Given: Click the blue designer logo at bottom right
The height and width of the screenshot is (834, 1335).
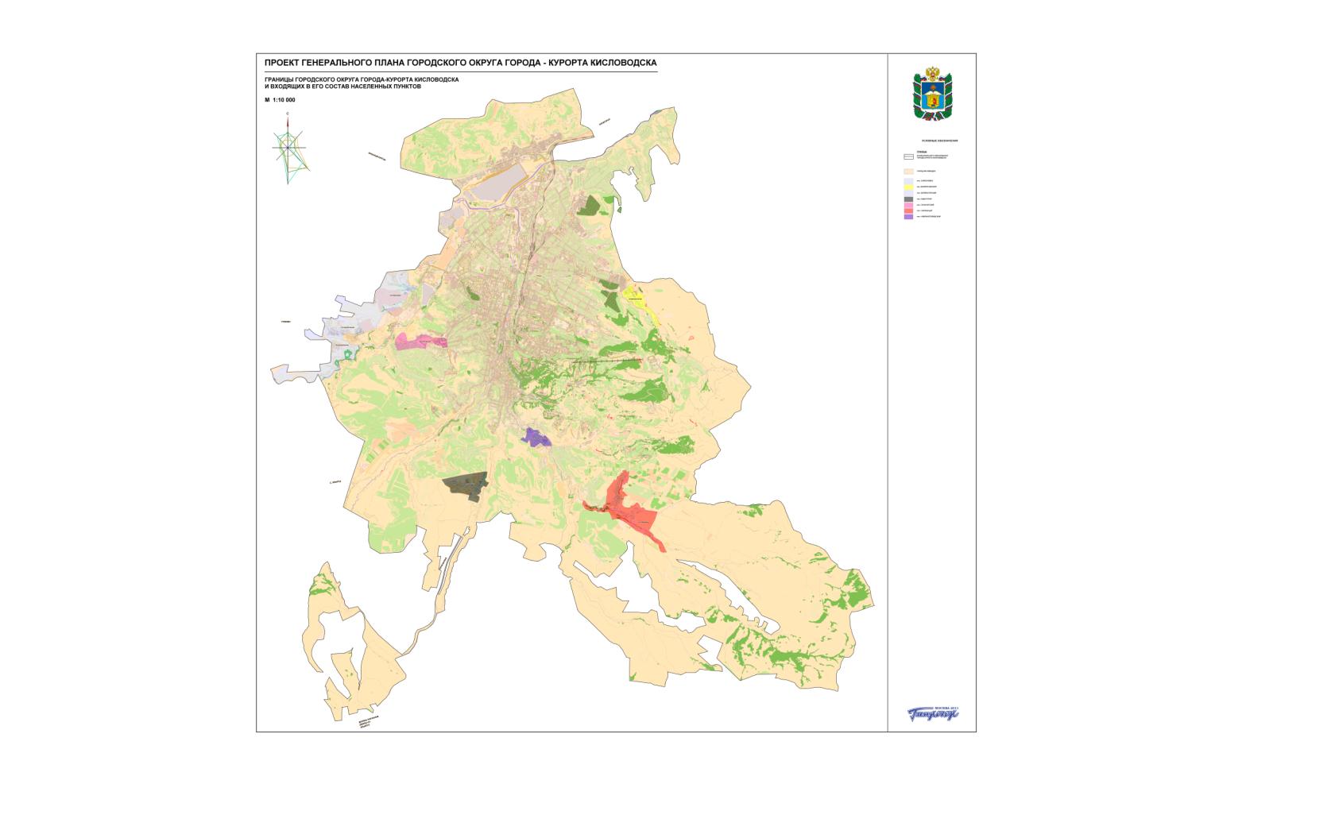Looking at the screenshot, I should point(934,712).
